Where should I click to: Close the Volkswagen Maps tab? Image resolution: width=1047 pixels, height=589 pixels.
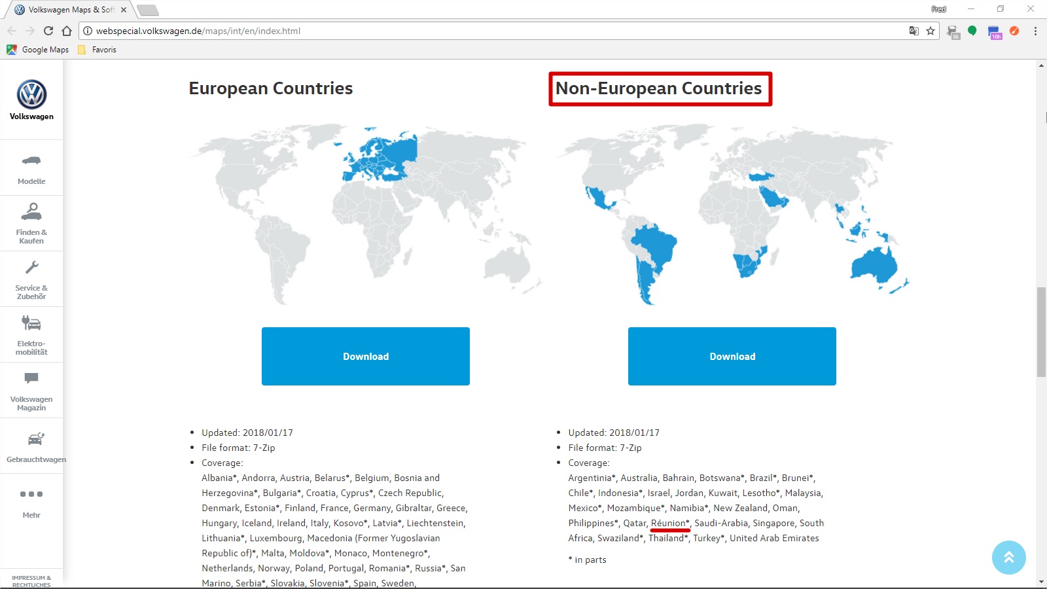(x=124, y=10)
